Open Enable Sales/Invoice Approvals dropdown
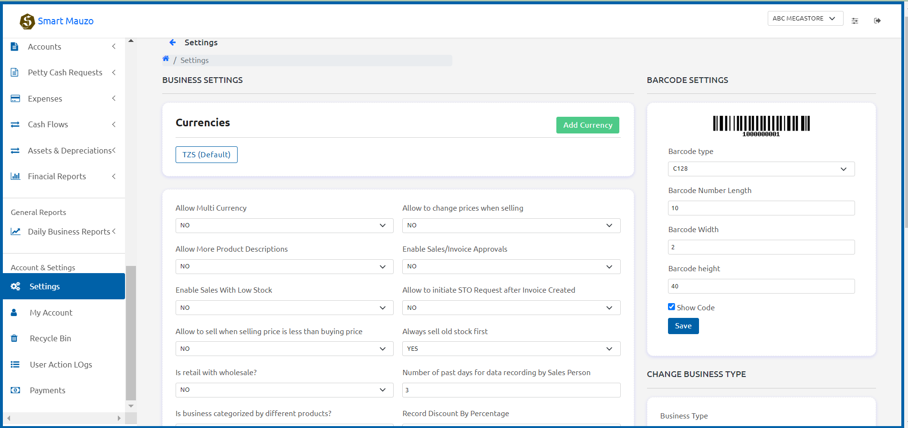908x428 pixels. pyautogui.click(x=511, y=266)
